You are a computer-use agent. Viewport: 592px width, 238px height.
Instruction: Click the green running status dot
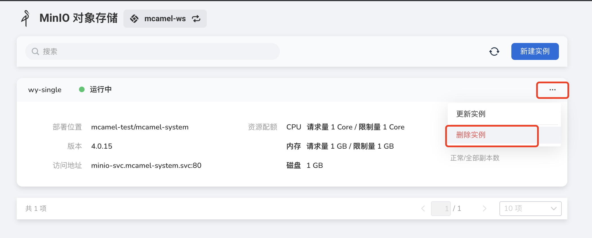(x=82, y=90)
